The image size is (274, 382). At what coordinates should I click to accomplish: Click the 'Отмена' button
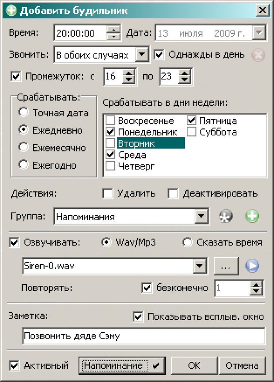(242, 365)
